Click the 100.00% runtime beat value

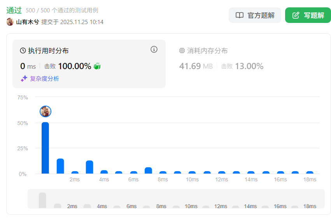coord(75,66)
